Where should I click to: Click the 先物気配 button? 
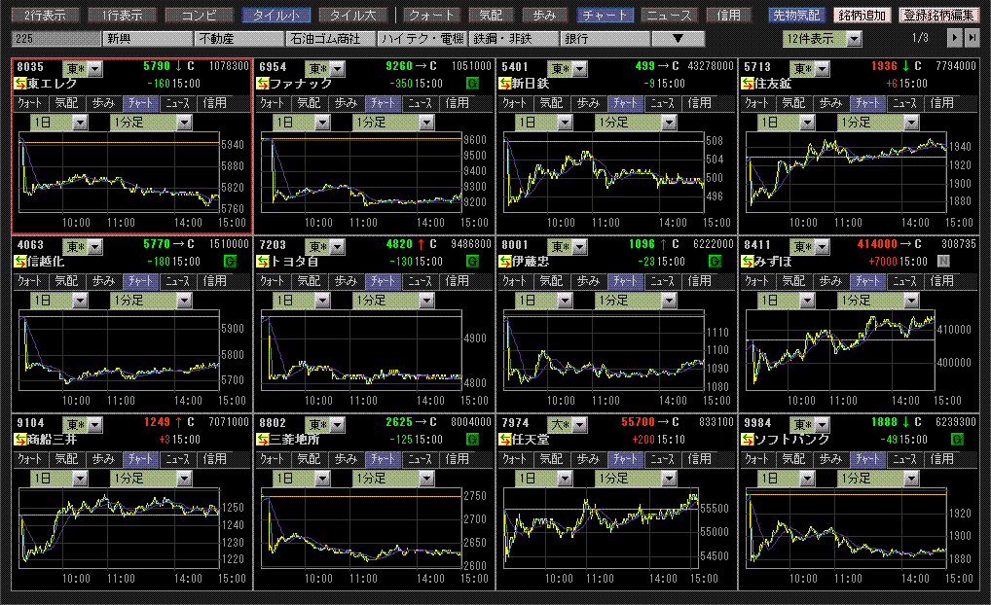pos(797,16)
